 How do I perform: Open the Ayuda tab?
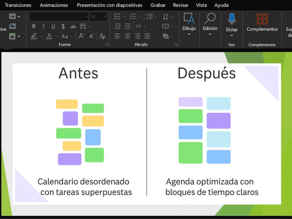(x=221, y=5)
